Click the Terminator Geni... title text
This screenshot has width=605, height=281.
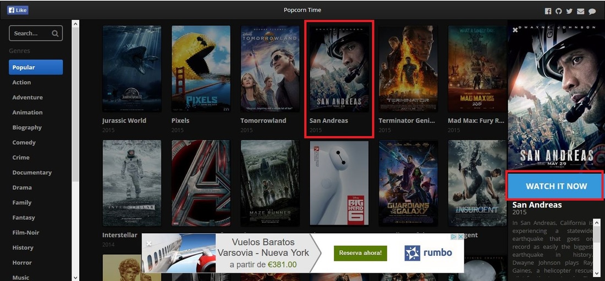point(406,121)
